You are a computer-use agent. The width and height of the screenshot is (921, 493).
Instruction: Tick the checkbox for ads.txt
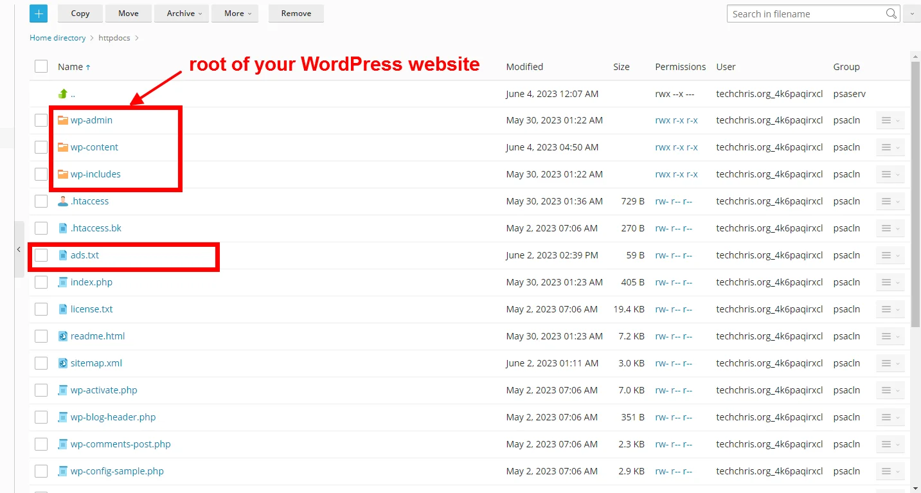[x=41, y=255]
